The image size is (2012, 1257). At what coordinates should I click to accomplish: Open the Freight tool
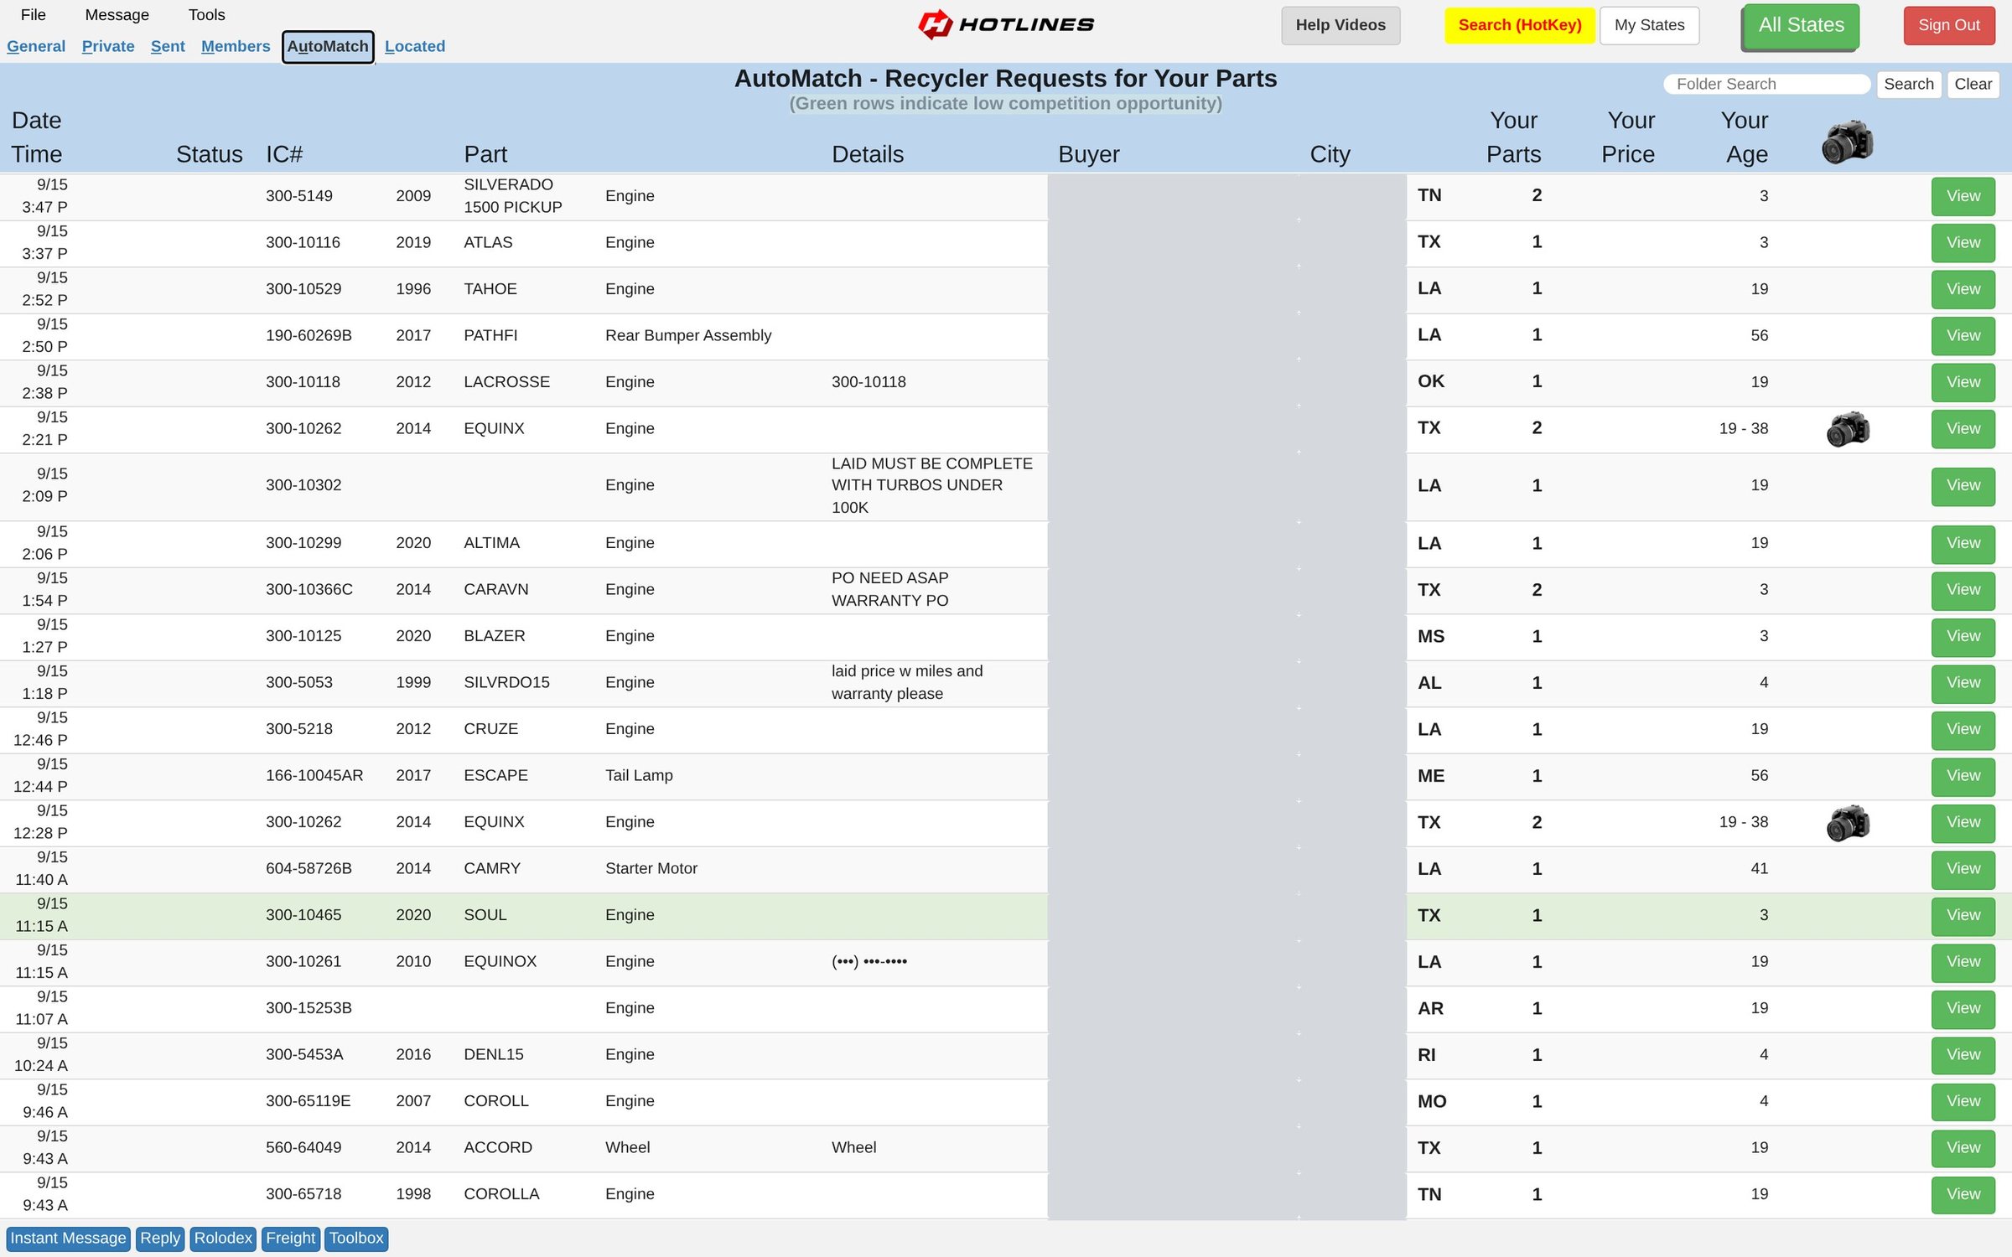tap(291, 1239)
